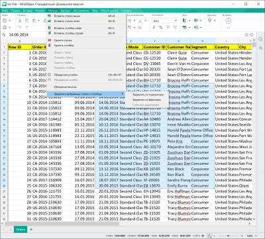Click the Save icon in the toolbar

[5, 21]
